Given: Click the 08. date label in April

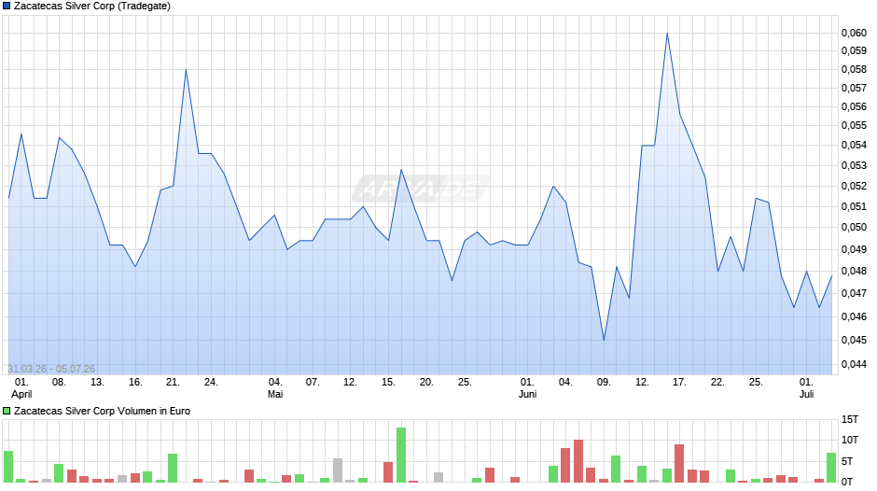Looking at the screenshot, I should click(59, 383).
